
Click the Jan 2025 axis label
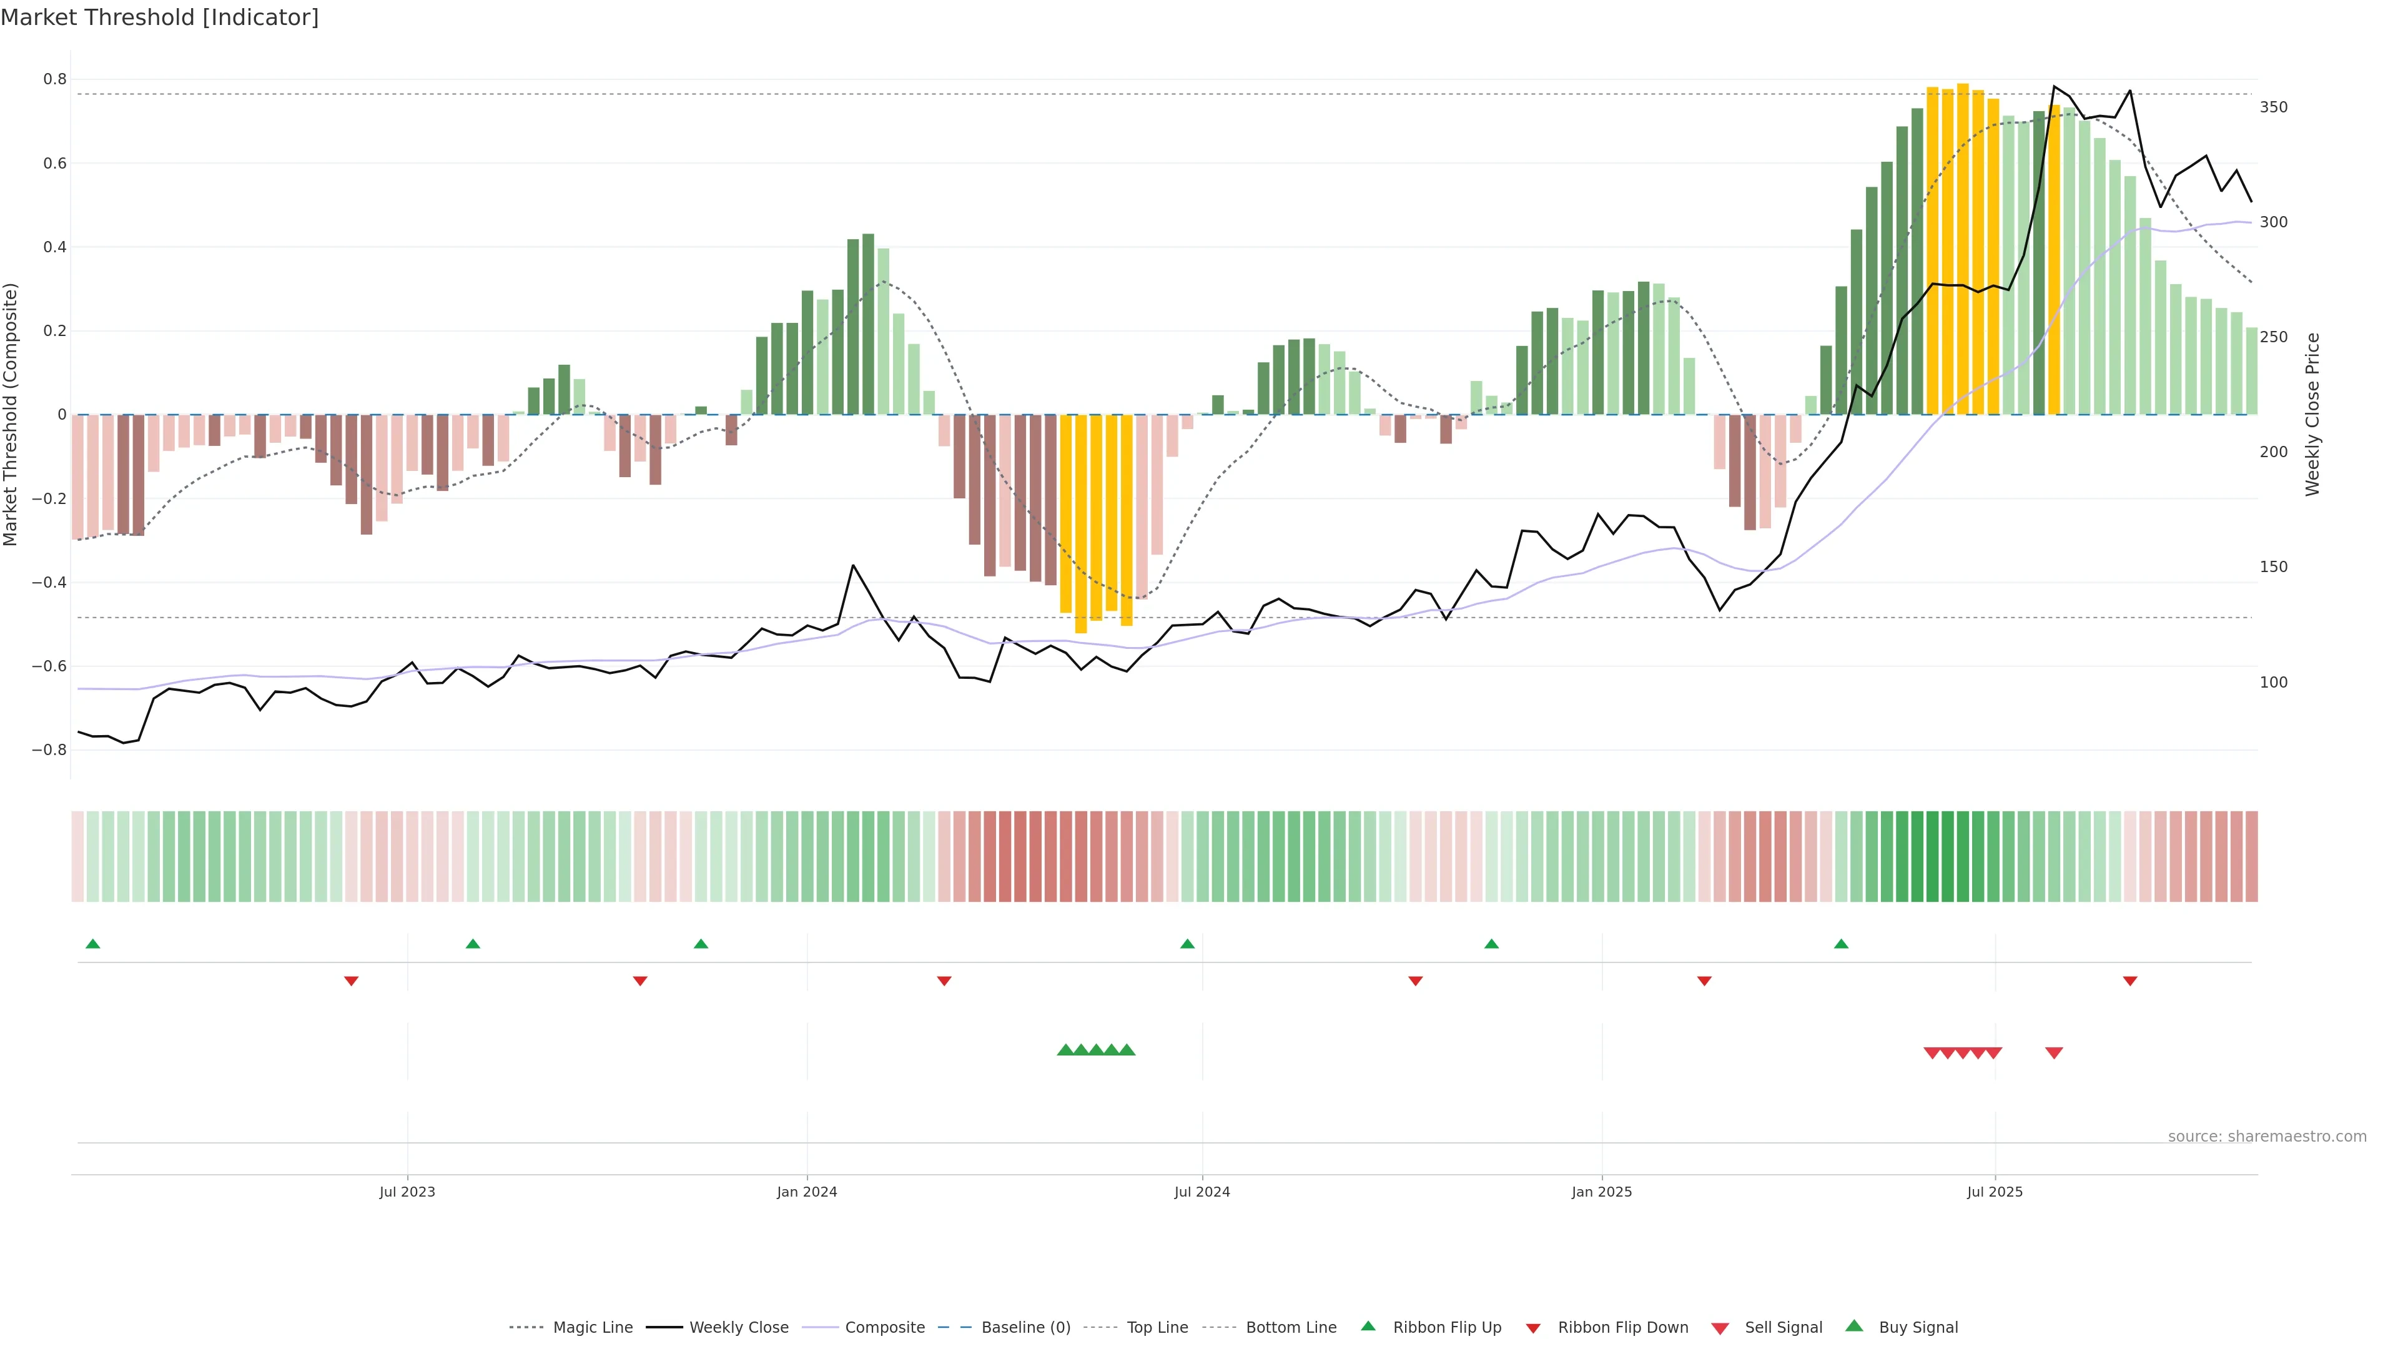point(1601,1192)
